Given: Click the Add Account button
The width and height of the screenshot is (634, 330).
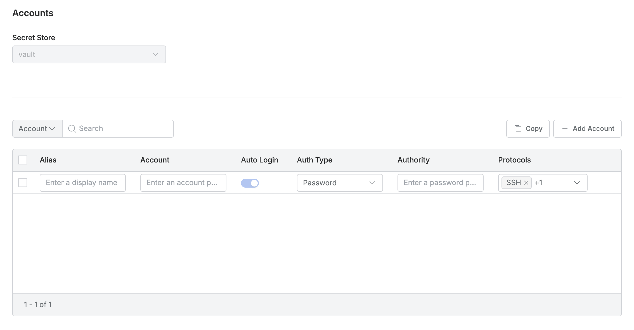Looking at the screenshot, I should (x=587, y=128).
